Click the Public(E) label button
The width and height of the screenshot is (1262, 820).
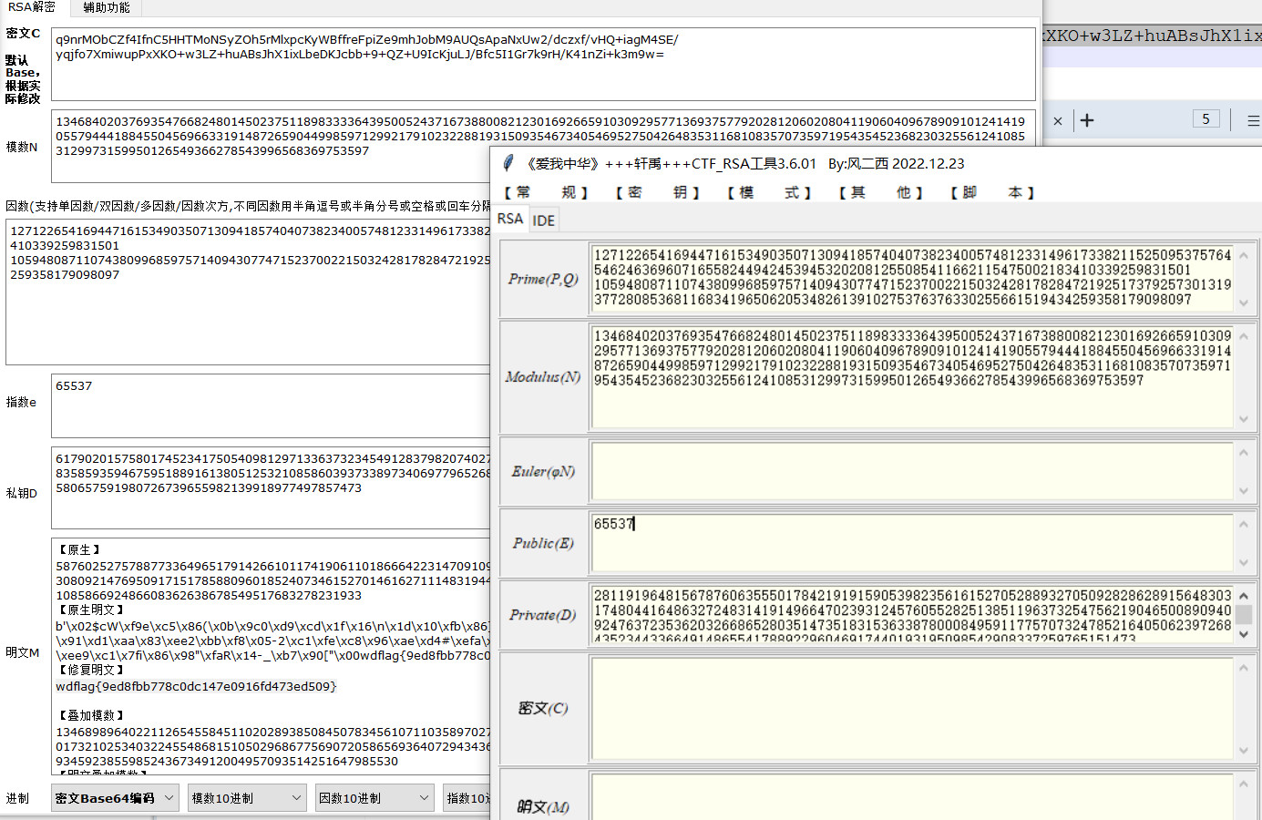click(x=543, y=543)
